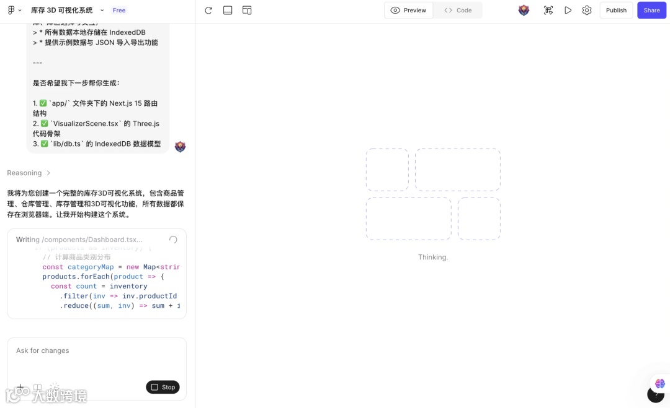Click the code line .filter(inv => inv.productId
The width and height of the screenshot is (670, 408).
(118, 296)
